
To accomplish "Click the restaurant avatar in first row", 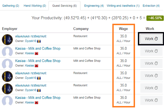I will tap(7, 39).
